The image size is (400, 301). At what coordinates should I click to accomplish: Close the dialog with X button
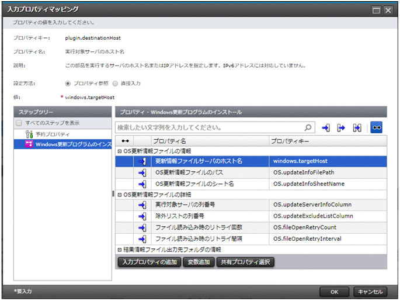(x=388, y=11)
